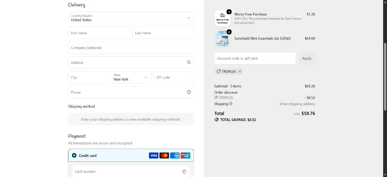Click the phone field help question icon
Screen dimensions: 387x177
(x=189, y=92)
